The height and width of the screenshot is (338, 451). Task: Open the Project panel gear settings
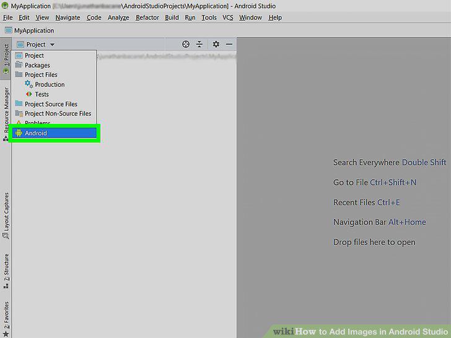pyautogui.click(x=216, y=45)
